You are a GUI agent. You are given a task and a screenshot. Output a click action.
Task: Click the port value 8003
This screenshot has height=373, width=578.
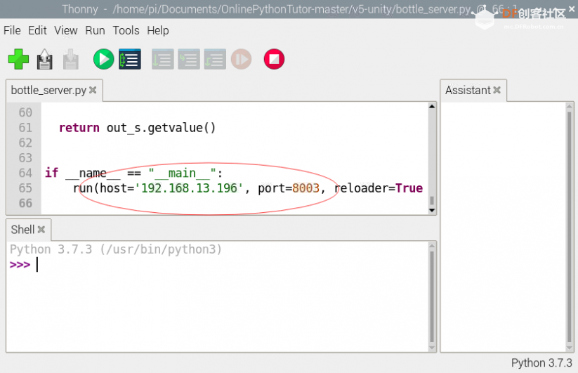click(306, 188)
